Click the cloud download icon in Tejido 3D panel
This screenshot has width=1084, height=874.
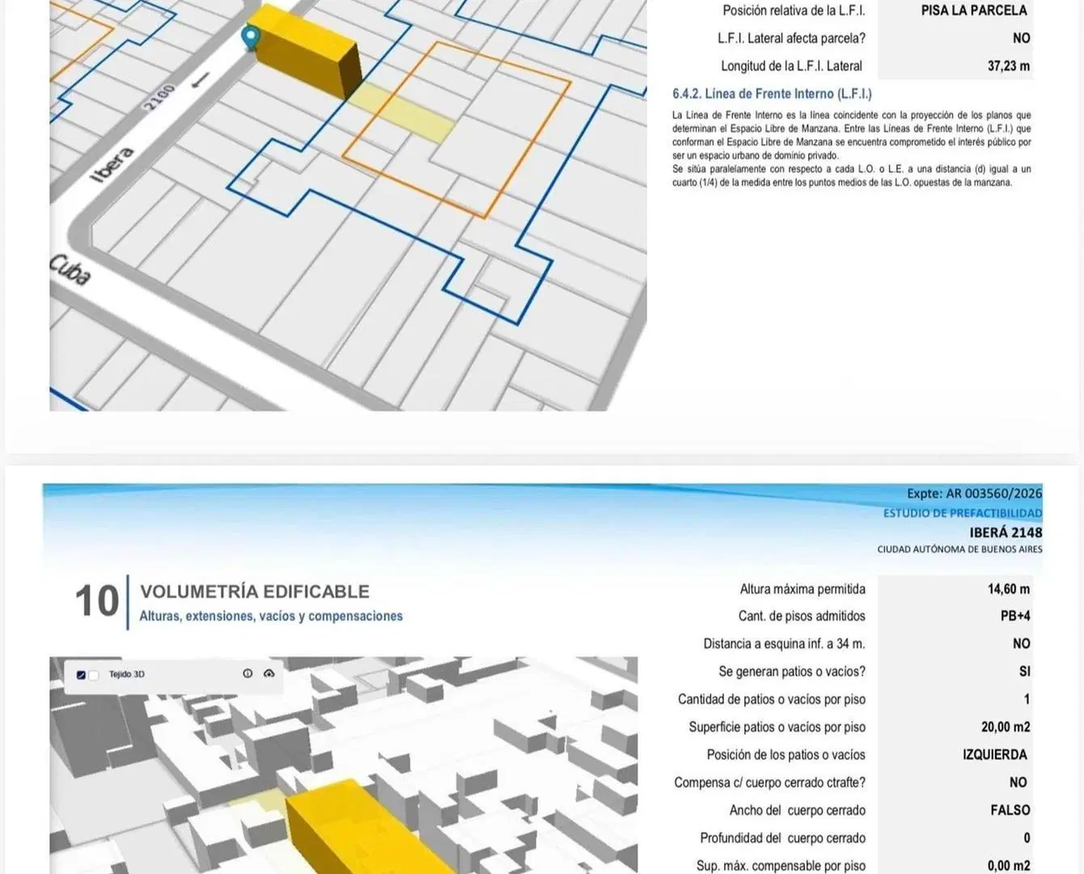tap(269, 673)
